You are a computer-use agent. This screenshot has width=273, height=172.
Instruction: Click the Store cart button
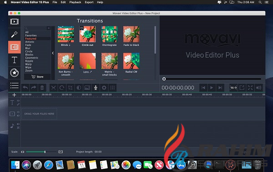click(x=37, y=77)
